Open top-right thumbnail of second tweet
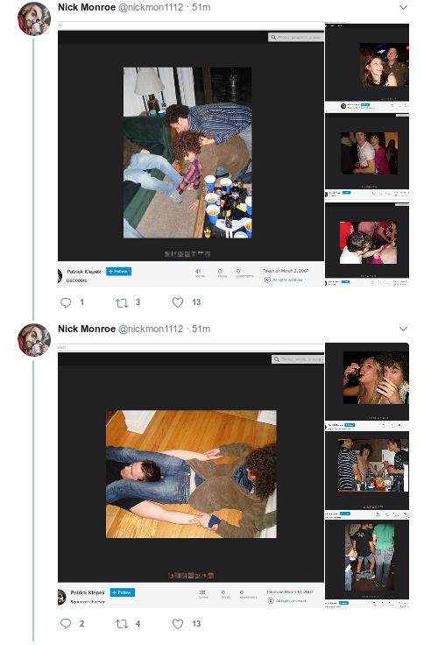 (367, 386)
